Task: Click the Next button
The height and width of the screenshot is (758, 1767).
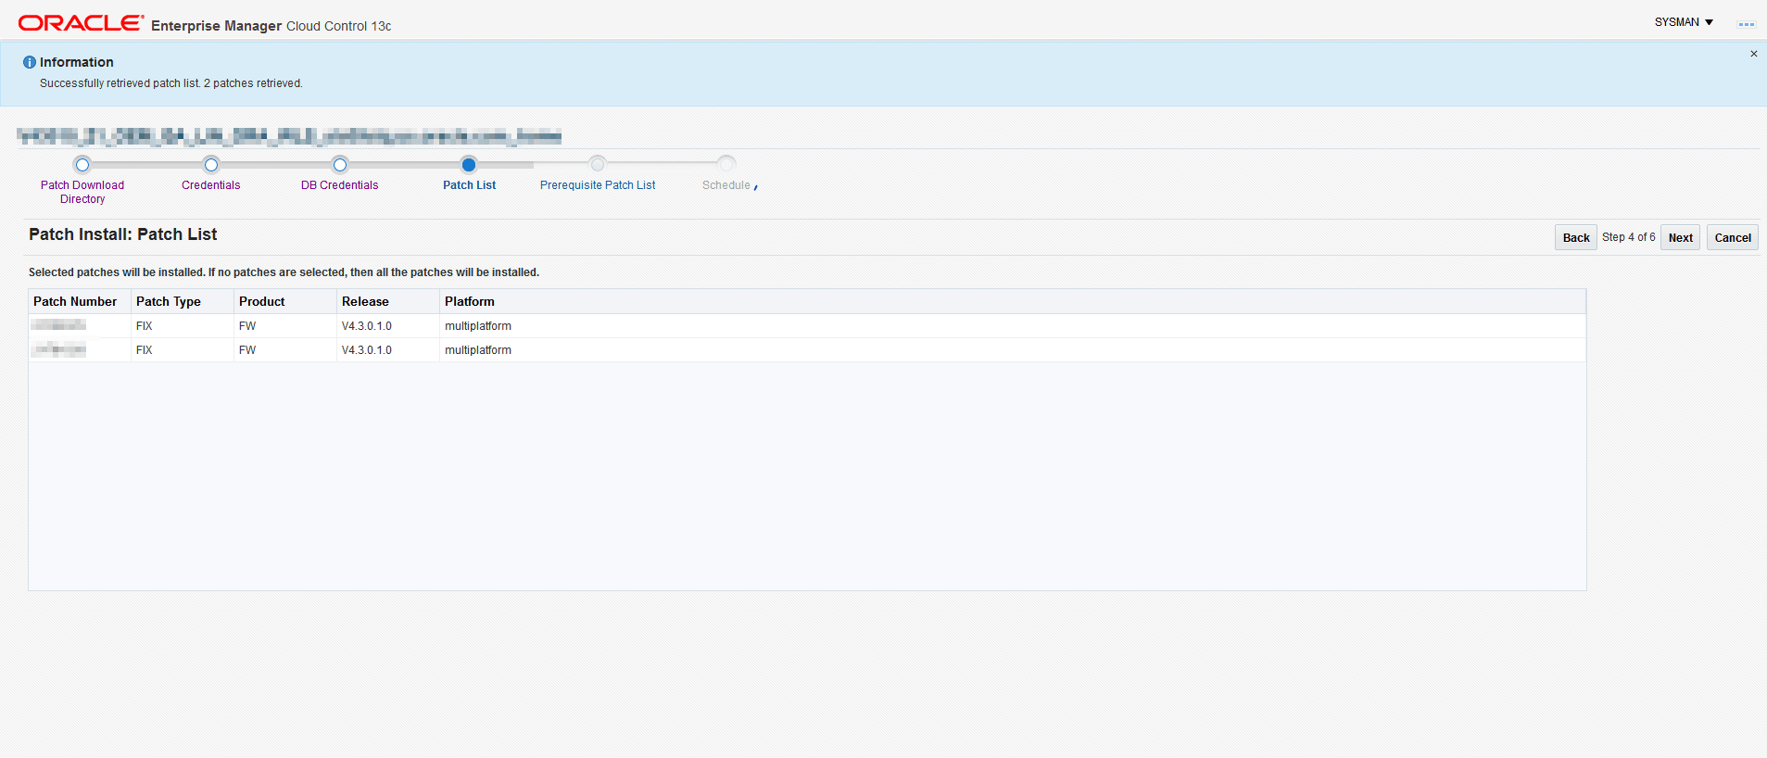Action: click(1681, 237)
